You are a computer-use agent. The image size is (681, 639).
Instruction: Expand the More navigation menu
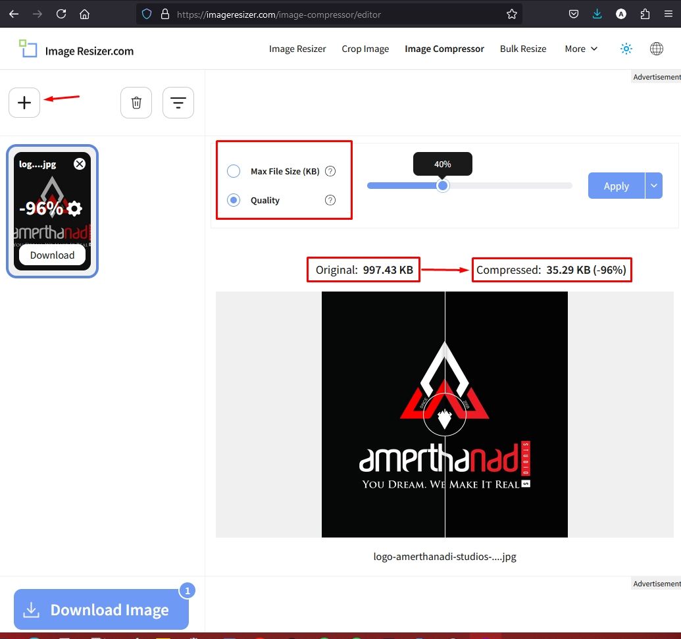click(581, 49)
